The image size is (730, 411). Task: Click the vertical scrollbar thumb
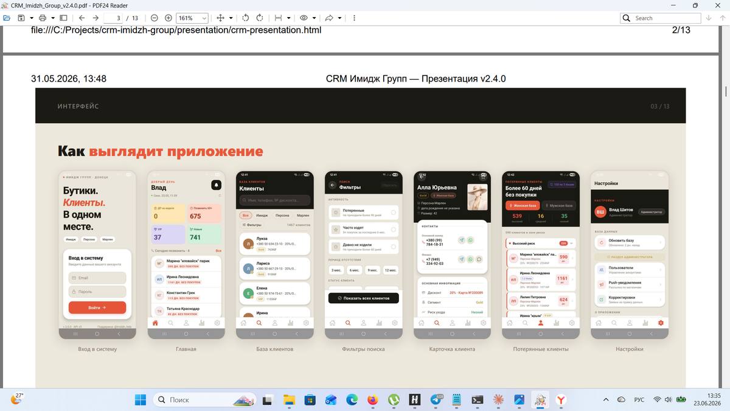point(726,91)
